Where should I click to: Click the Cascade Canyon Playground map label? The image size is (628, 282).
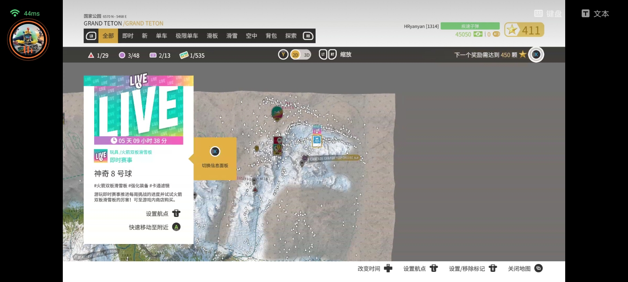click(x=334, y=158)
